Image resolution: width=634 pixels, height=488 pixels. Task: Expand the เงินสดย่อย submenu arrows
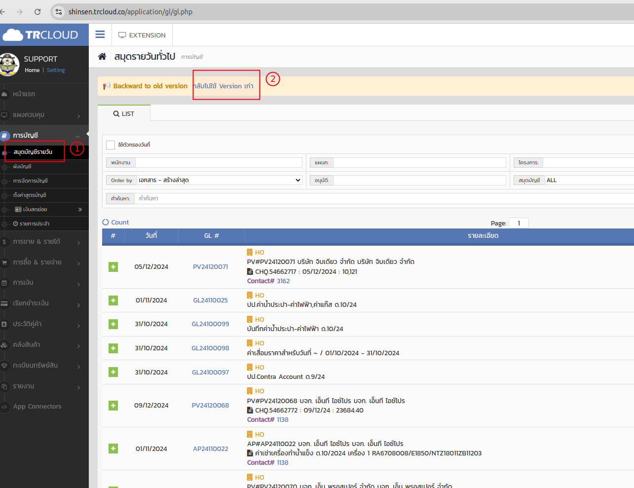point(80,210)
